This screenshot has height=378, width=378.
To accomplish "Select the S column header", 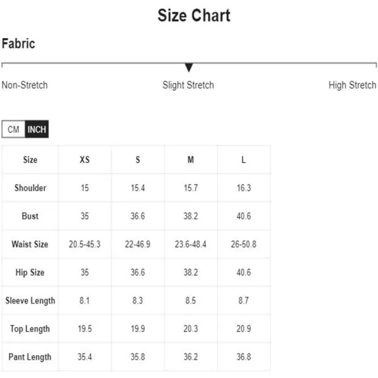I will [137, 159].
